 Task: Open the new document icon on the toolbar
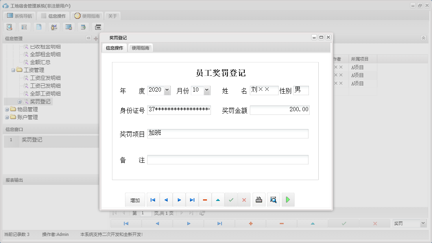(x=39, y=27)
